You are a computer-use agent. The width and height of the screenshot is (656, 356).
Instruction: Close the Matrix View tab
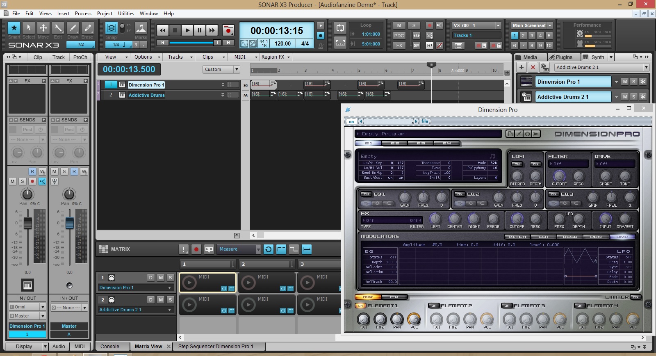[x=168, y=347]
